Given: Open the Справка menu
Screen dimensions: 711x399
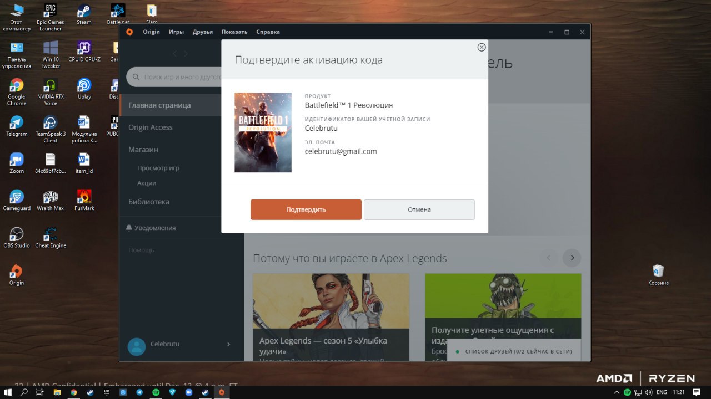Looking at the screenshot, I should click(x=268, y=32).
